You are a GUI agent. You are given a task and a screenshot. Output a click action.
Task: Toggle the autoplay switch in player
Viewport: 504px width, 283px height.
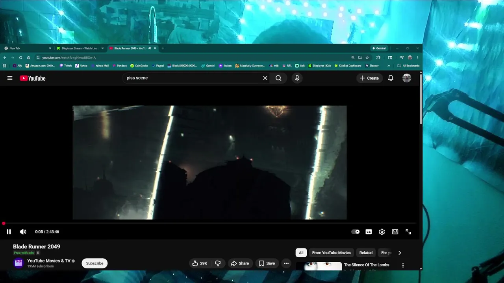tap(356, 232)
